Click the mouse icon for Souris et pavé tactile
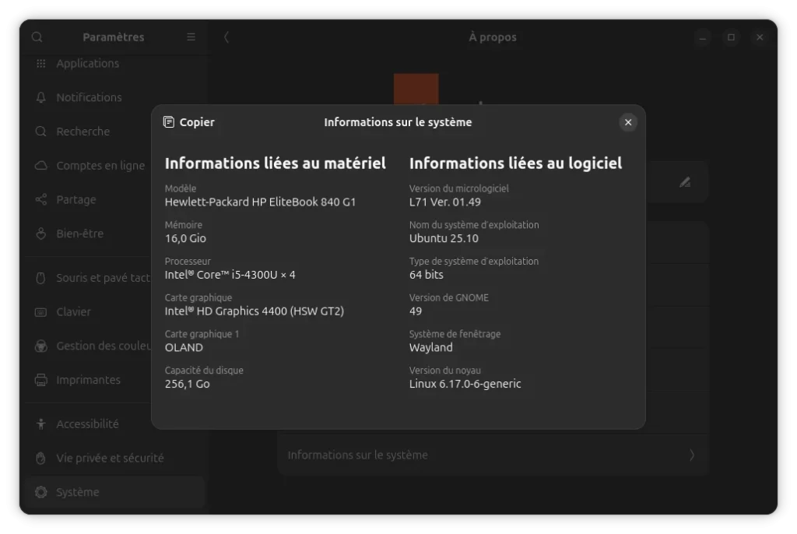Image resolution: width=797 pixels, height=534 pixels. 41,278
